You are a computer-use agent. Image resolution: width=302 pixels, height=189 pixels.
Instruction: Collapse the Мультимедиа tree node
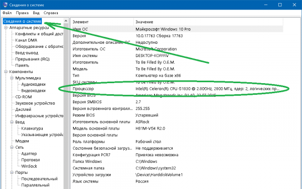[12, 78]
